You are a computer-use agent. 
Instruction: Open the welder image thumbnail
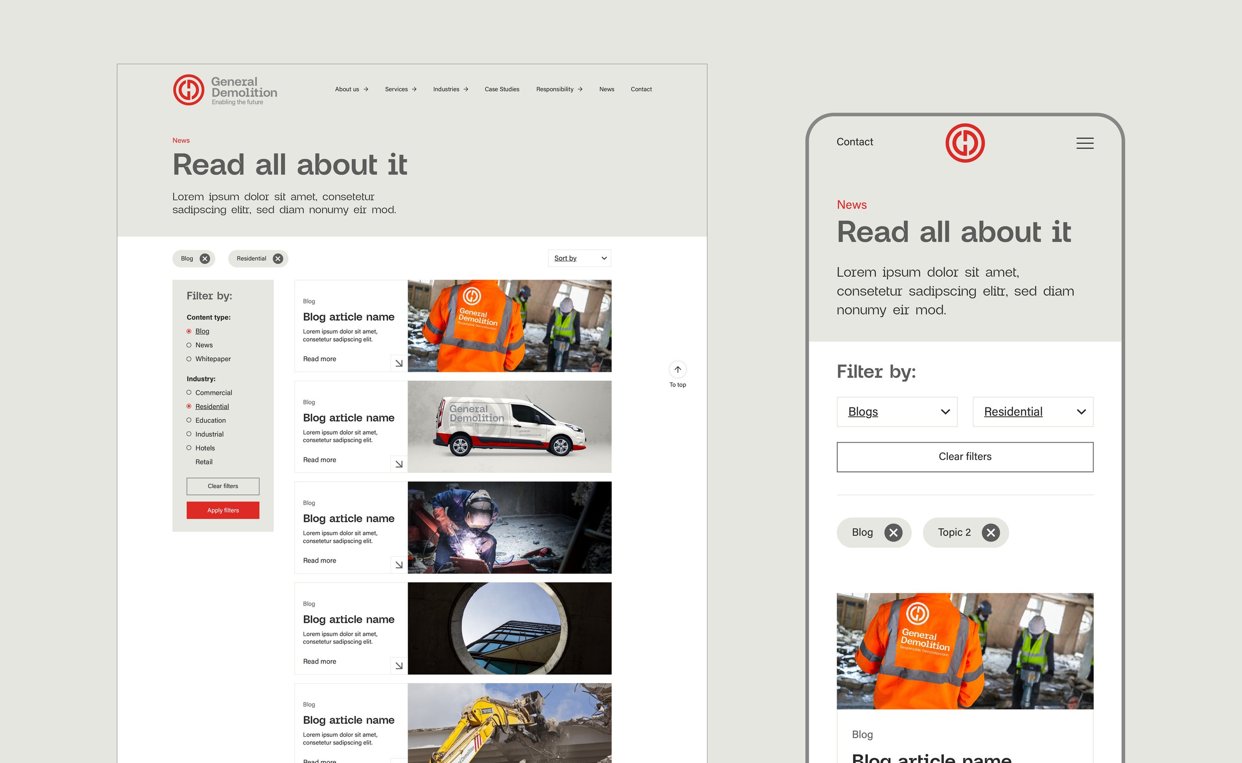click(510, 528)
